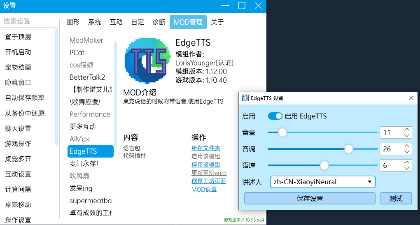The height and width of the screenshot is (225, 420).
Task: Click the 音调 pitch slider
Action: click(322, 149)
